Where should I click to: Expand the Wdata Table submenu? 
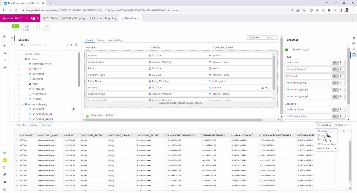coord(326,148)
